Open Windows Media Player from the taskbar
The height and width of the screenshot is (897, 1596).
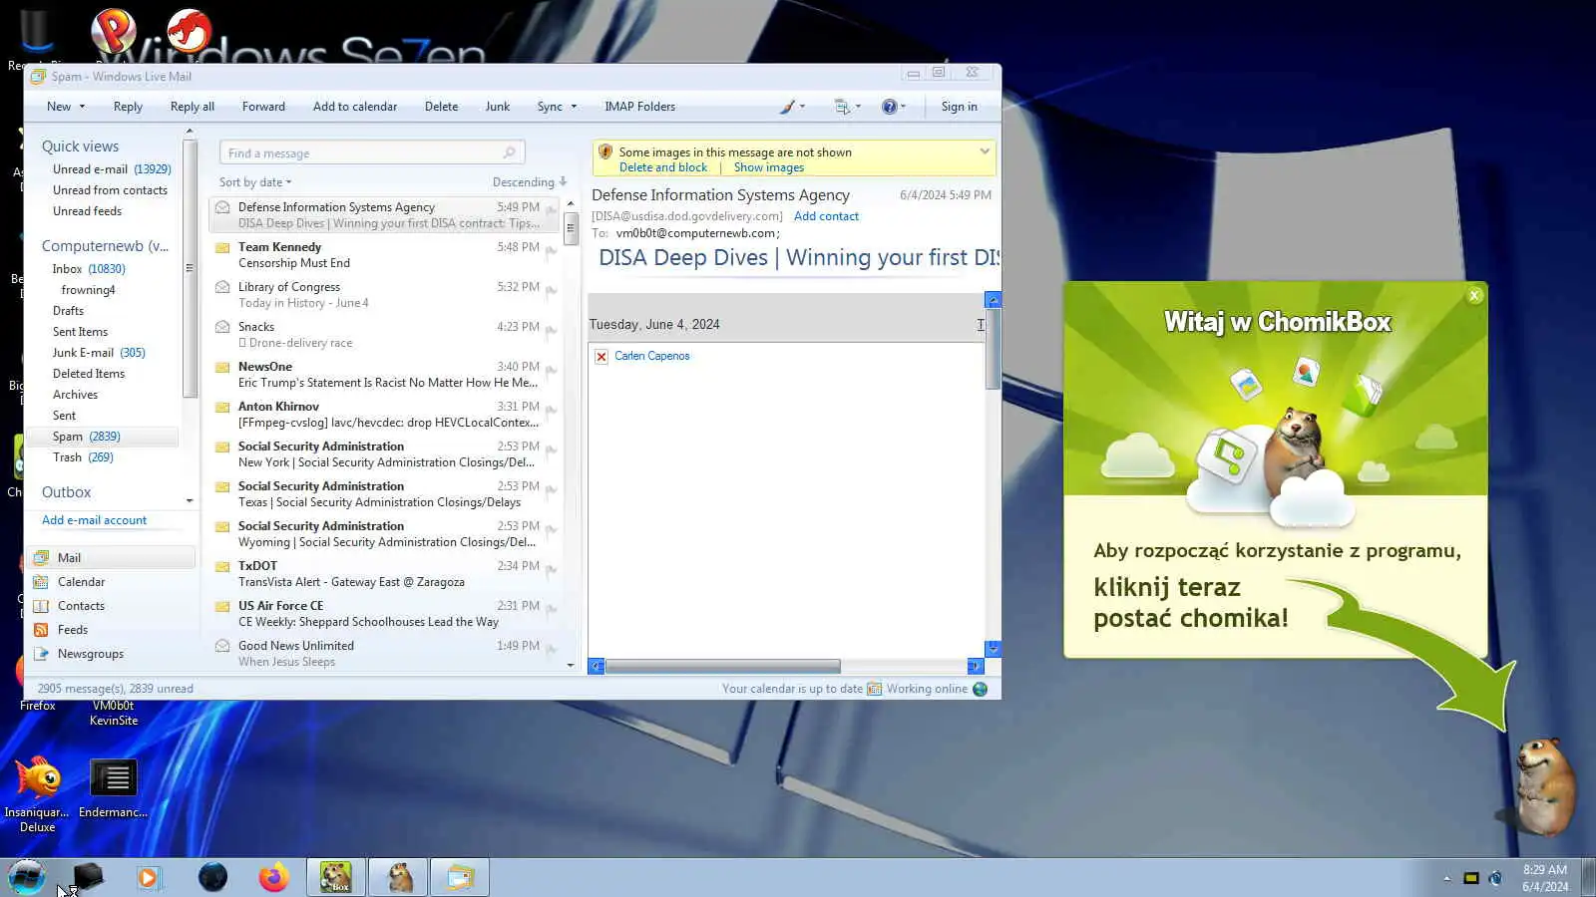tap(149, 877)
